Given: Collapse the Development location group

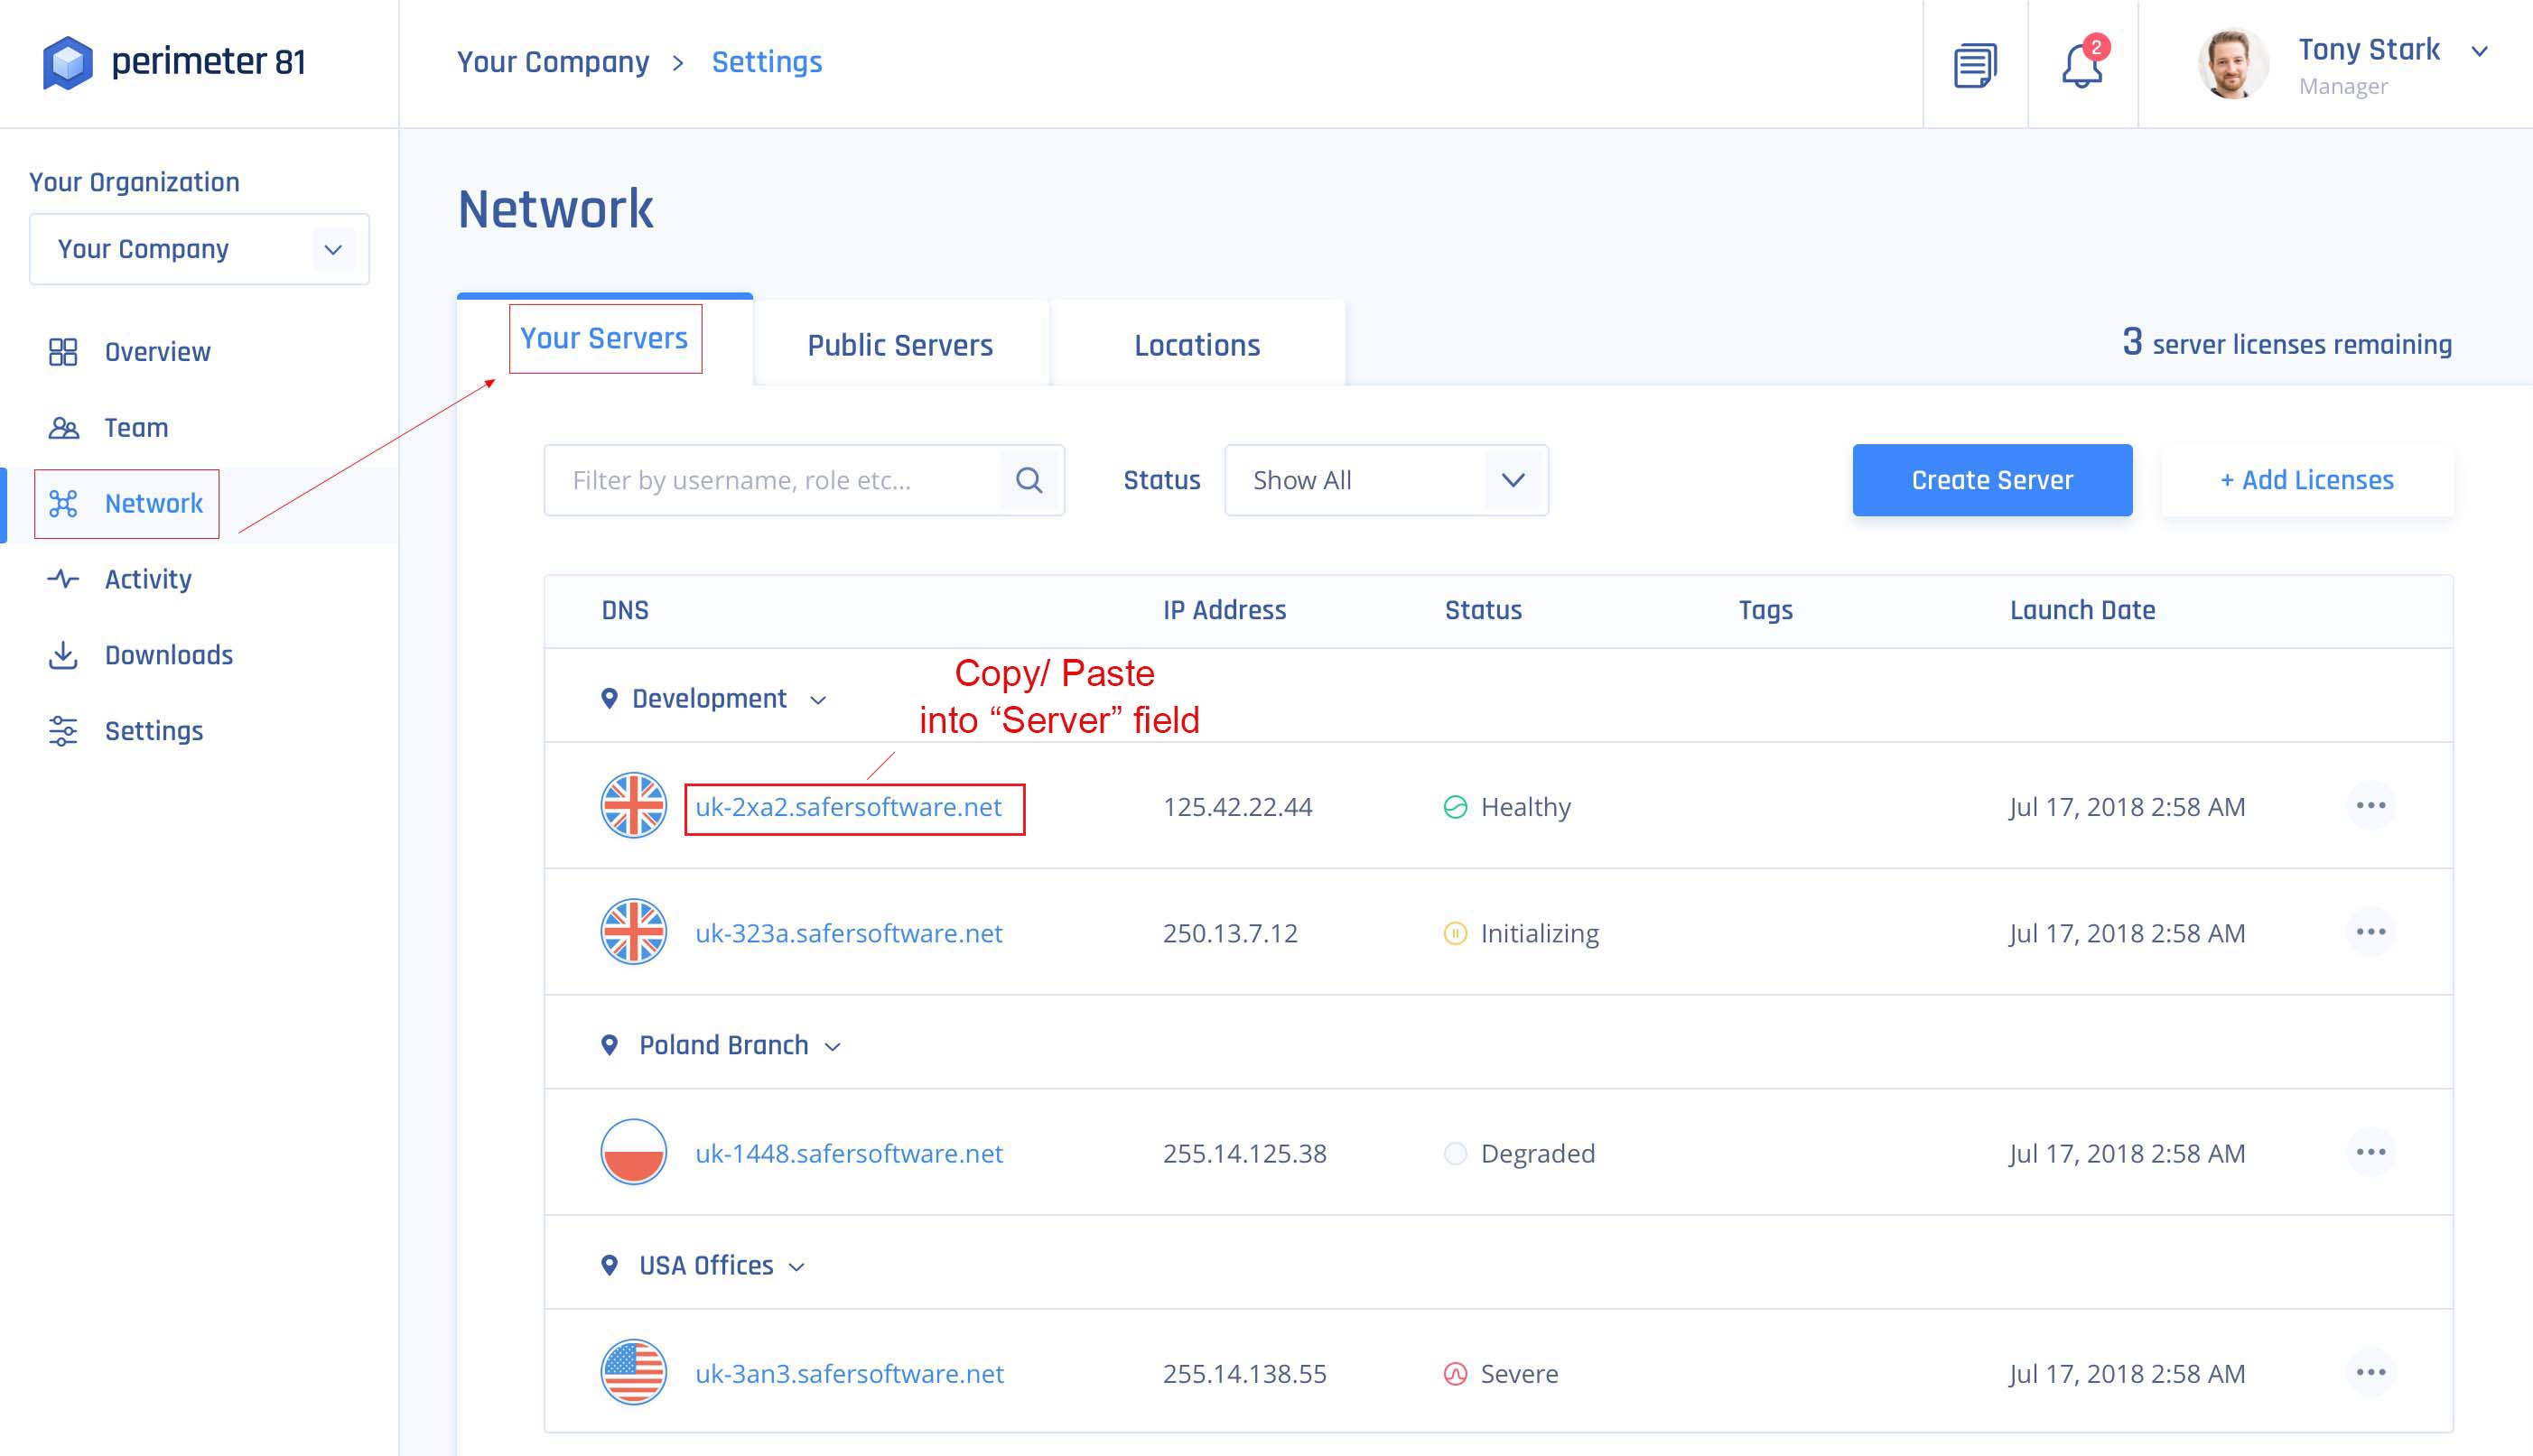Looking at the screenshot, I should (817, 700).
